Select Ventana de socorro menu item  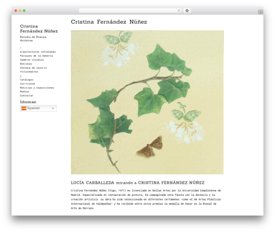[x=34, y=68]
